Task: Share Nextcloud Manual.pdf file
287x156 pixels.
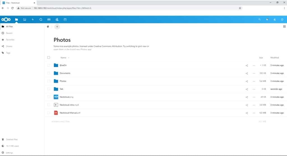Action: [x=247, y=113]
